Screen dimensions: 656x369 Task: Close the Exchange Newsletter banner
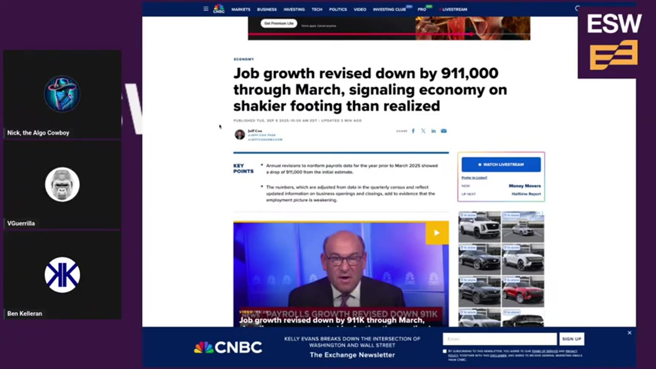[x=629, y=333]
